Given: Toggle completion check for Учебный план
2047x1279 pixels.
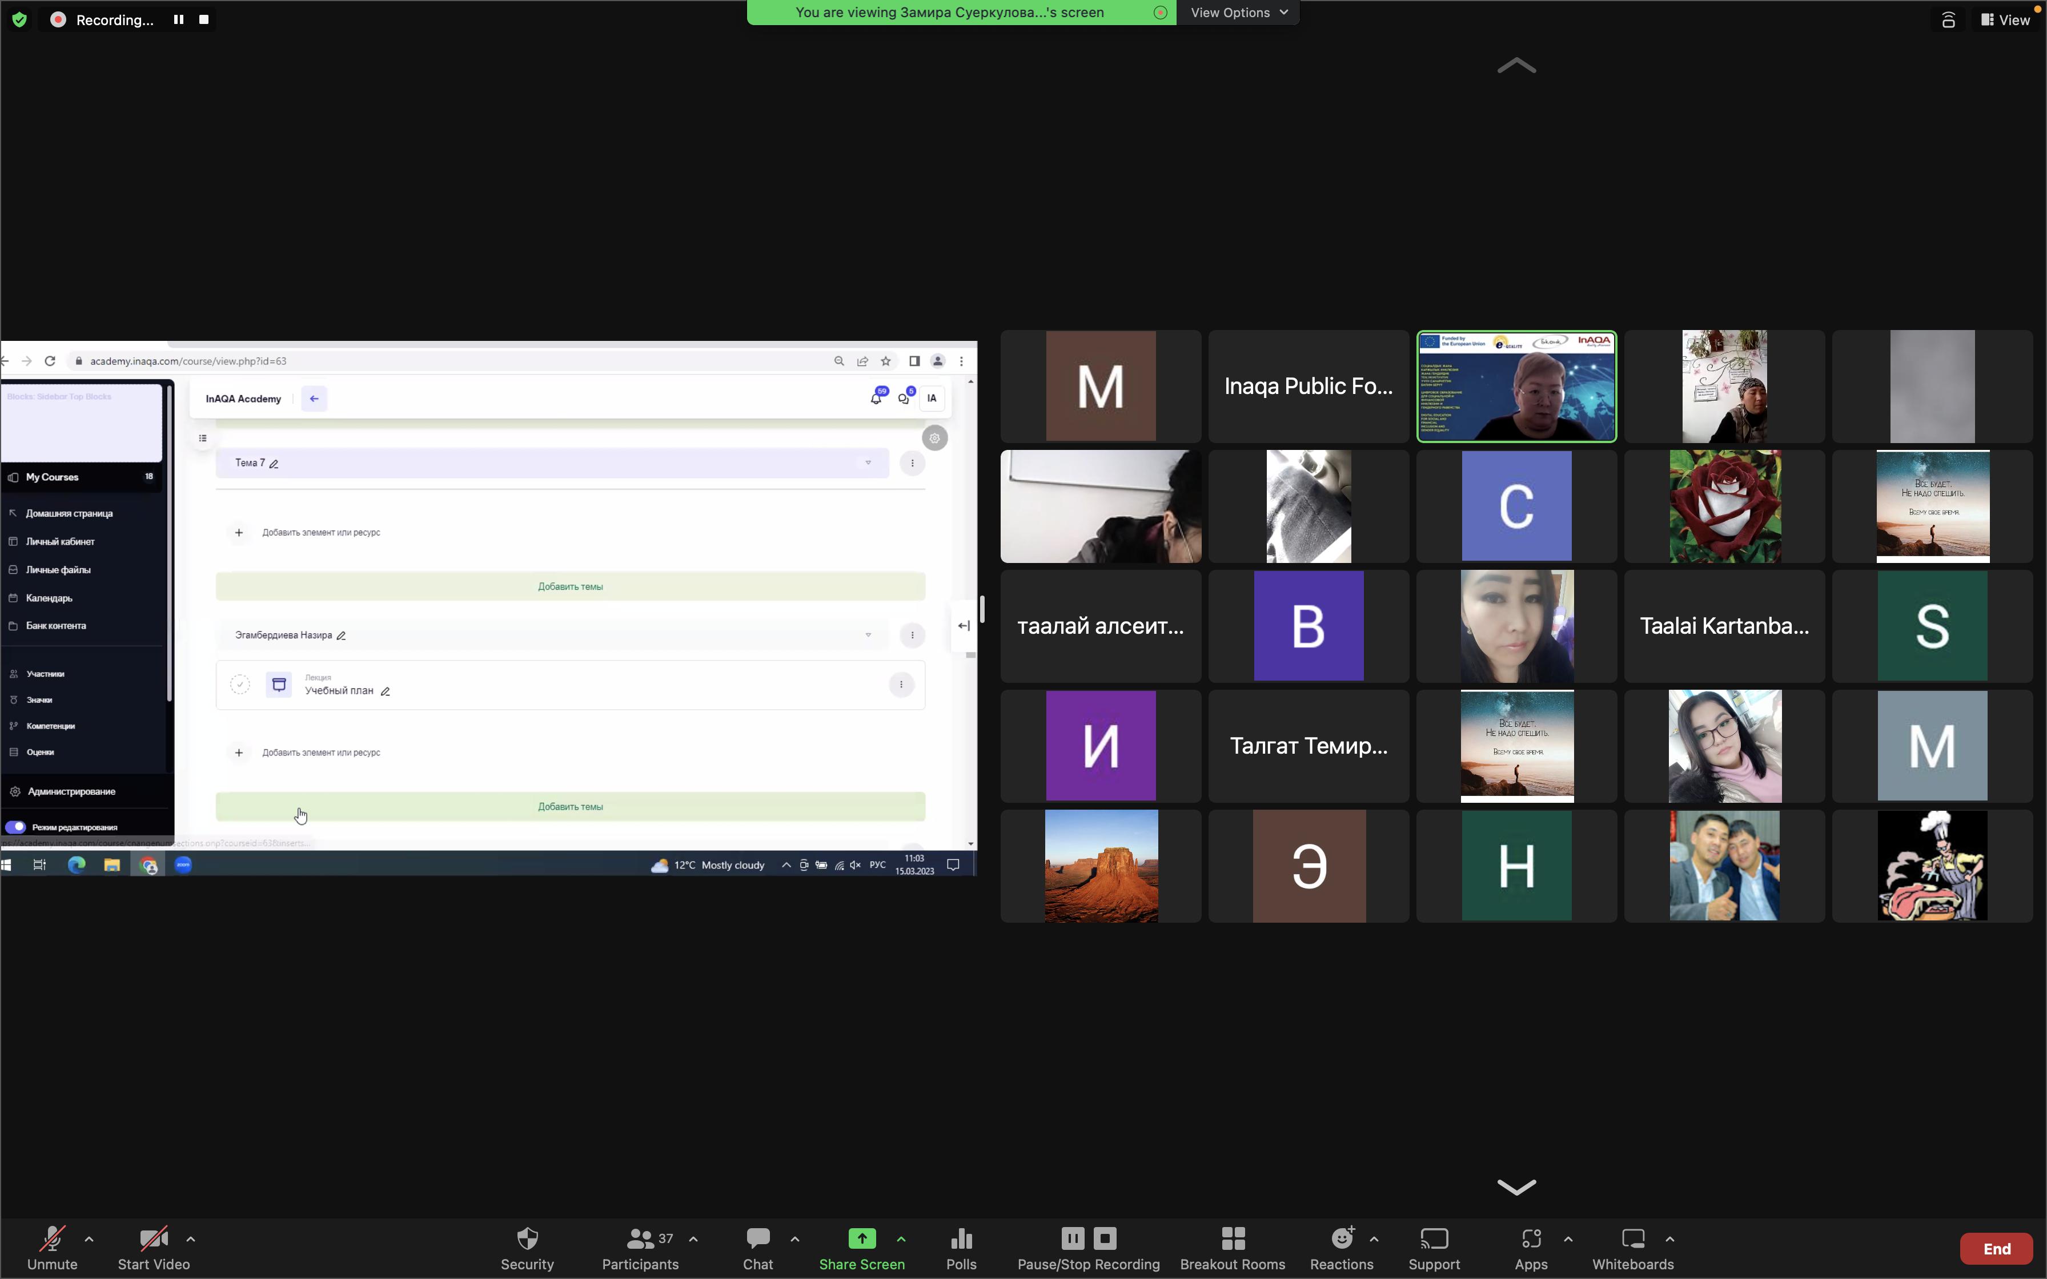Looking at the screenshot, I should pyautogui.click(x=240, y=685).
